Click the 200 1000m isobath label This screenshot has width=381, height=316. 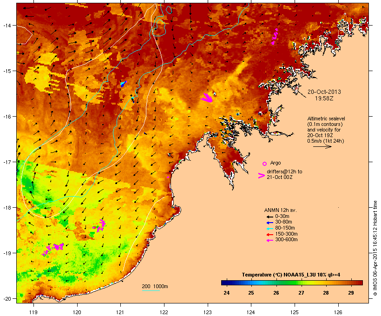155,286
